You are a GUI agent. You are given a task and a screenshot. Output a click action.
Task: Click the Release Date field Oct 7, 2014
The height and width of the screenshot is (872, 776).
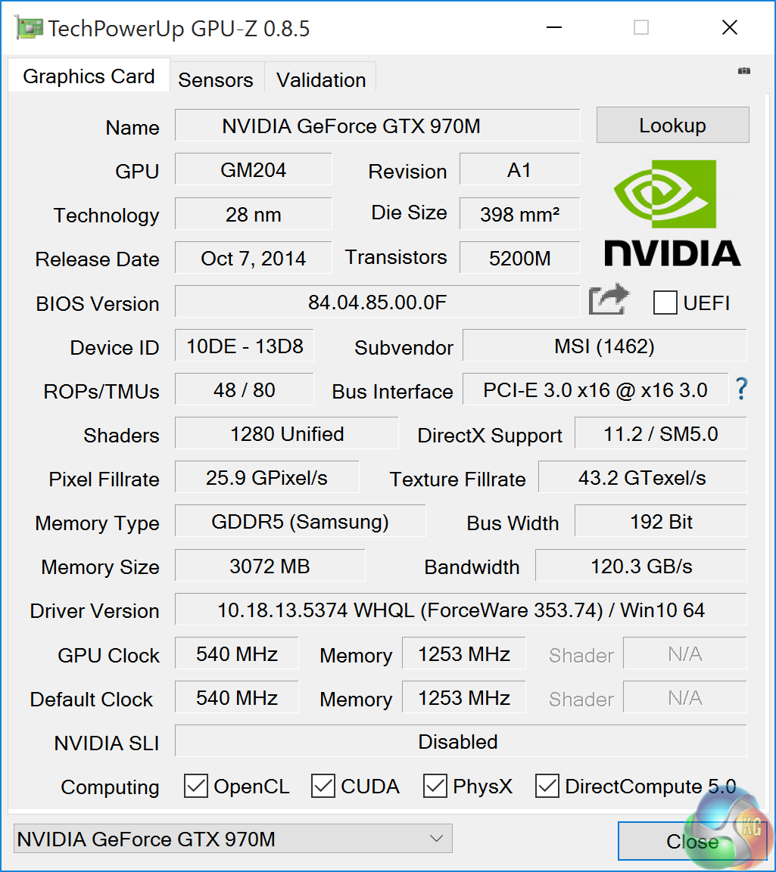[254, 257]
